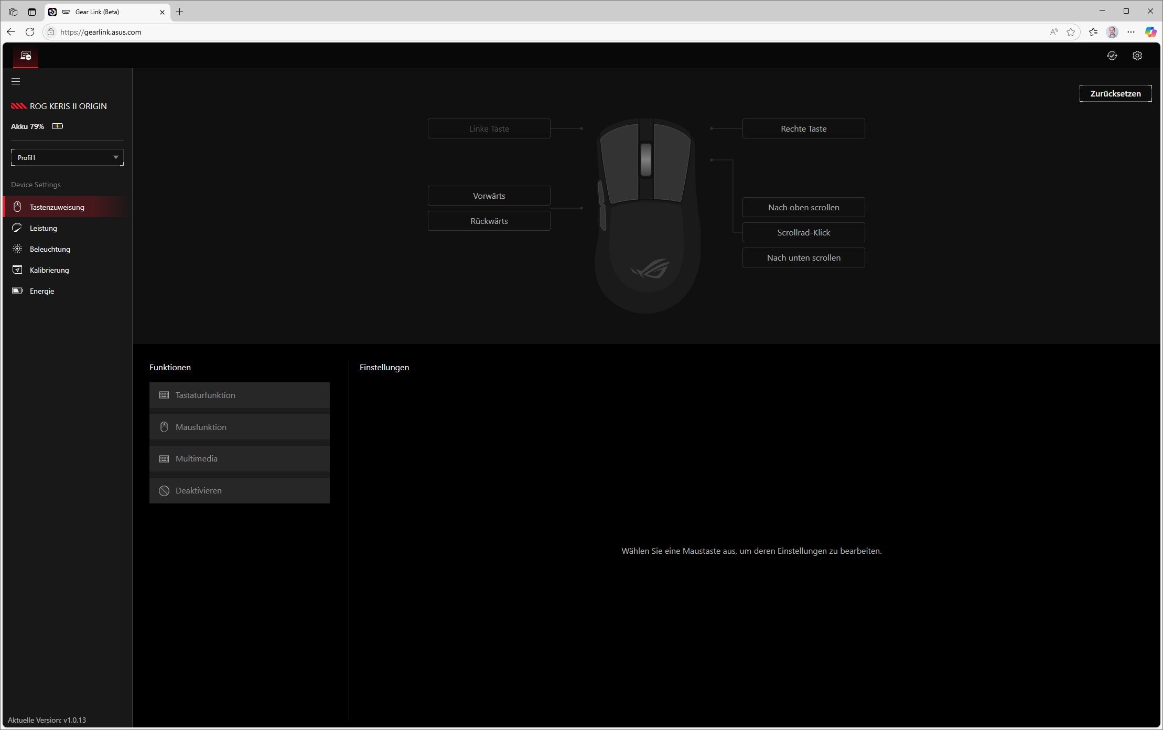The image size is (1163, 730).
Task: Select Nach unten scrollen assignment
Action: pos(803,257)
